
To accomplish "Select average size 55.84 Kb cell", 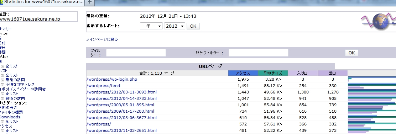I will pyautogui.click(x=273, y=105).
